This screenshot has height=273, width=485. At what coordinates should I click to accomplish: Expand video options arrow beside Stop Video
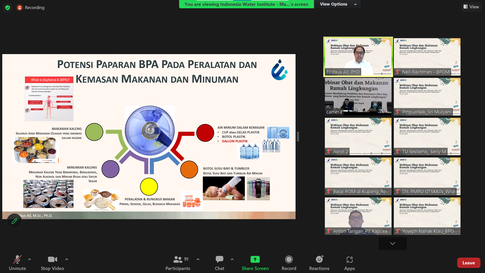click(67, 259)
